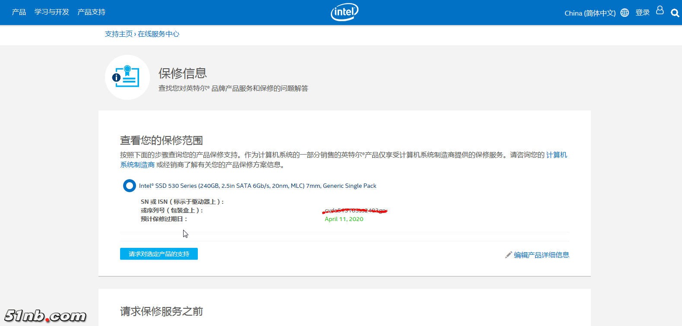The image size is (682, 326).
Task: Click the 请求对选定产品的支持 button
Action: (x=159, y=254)
